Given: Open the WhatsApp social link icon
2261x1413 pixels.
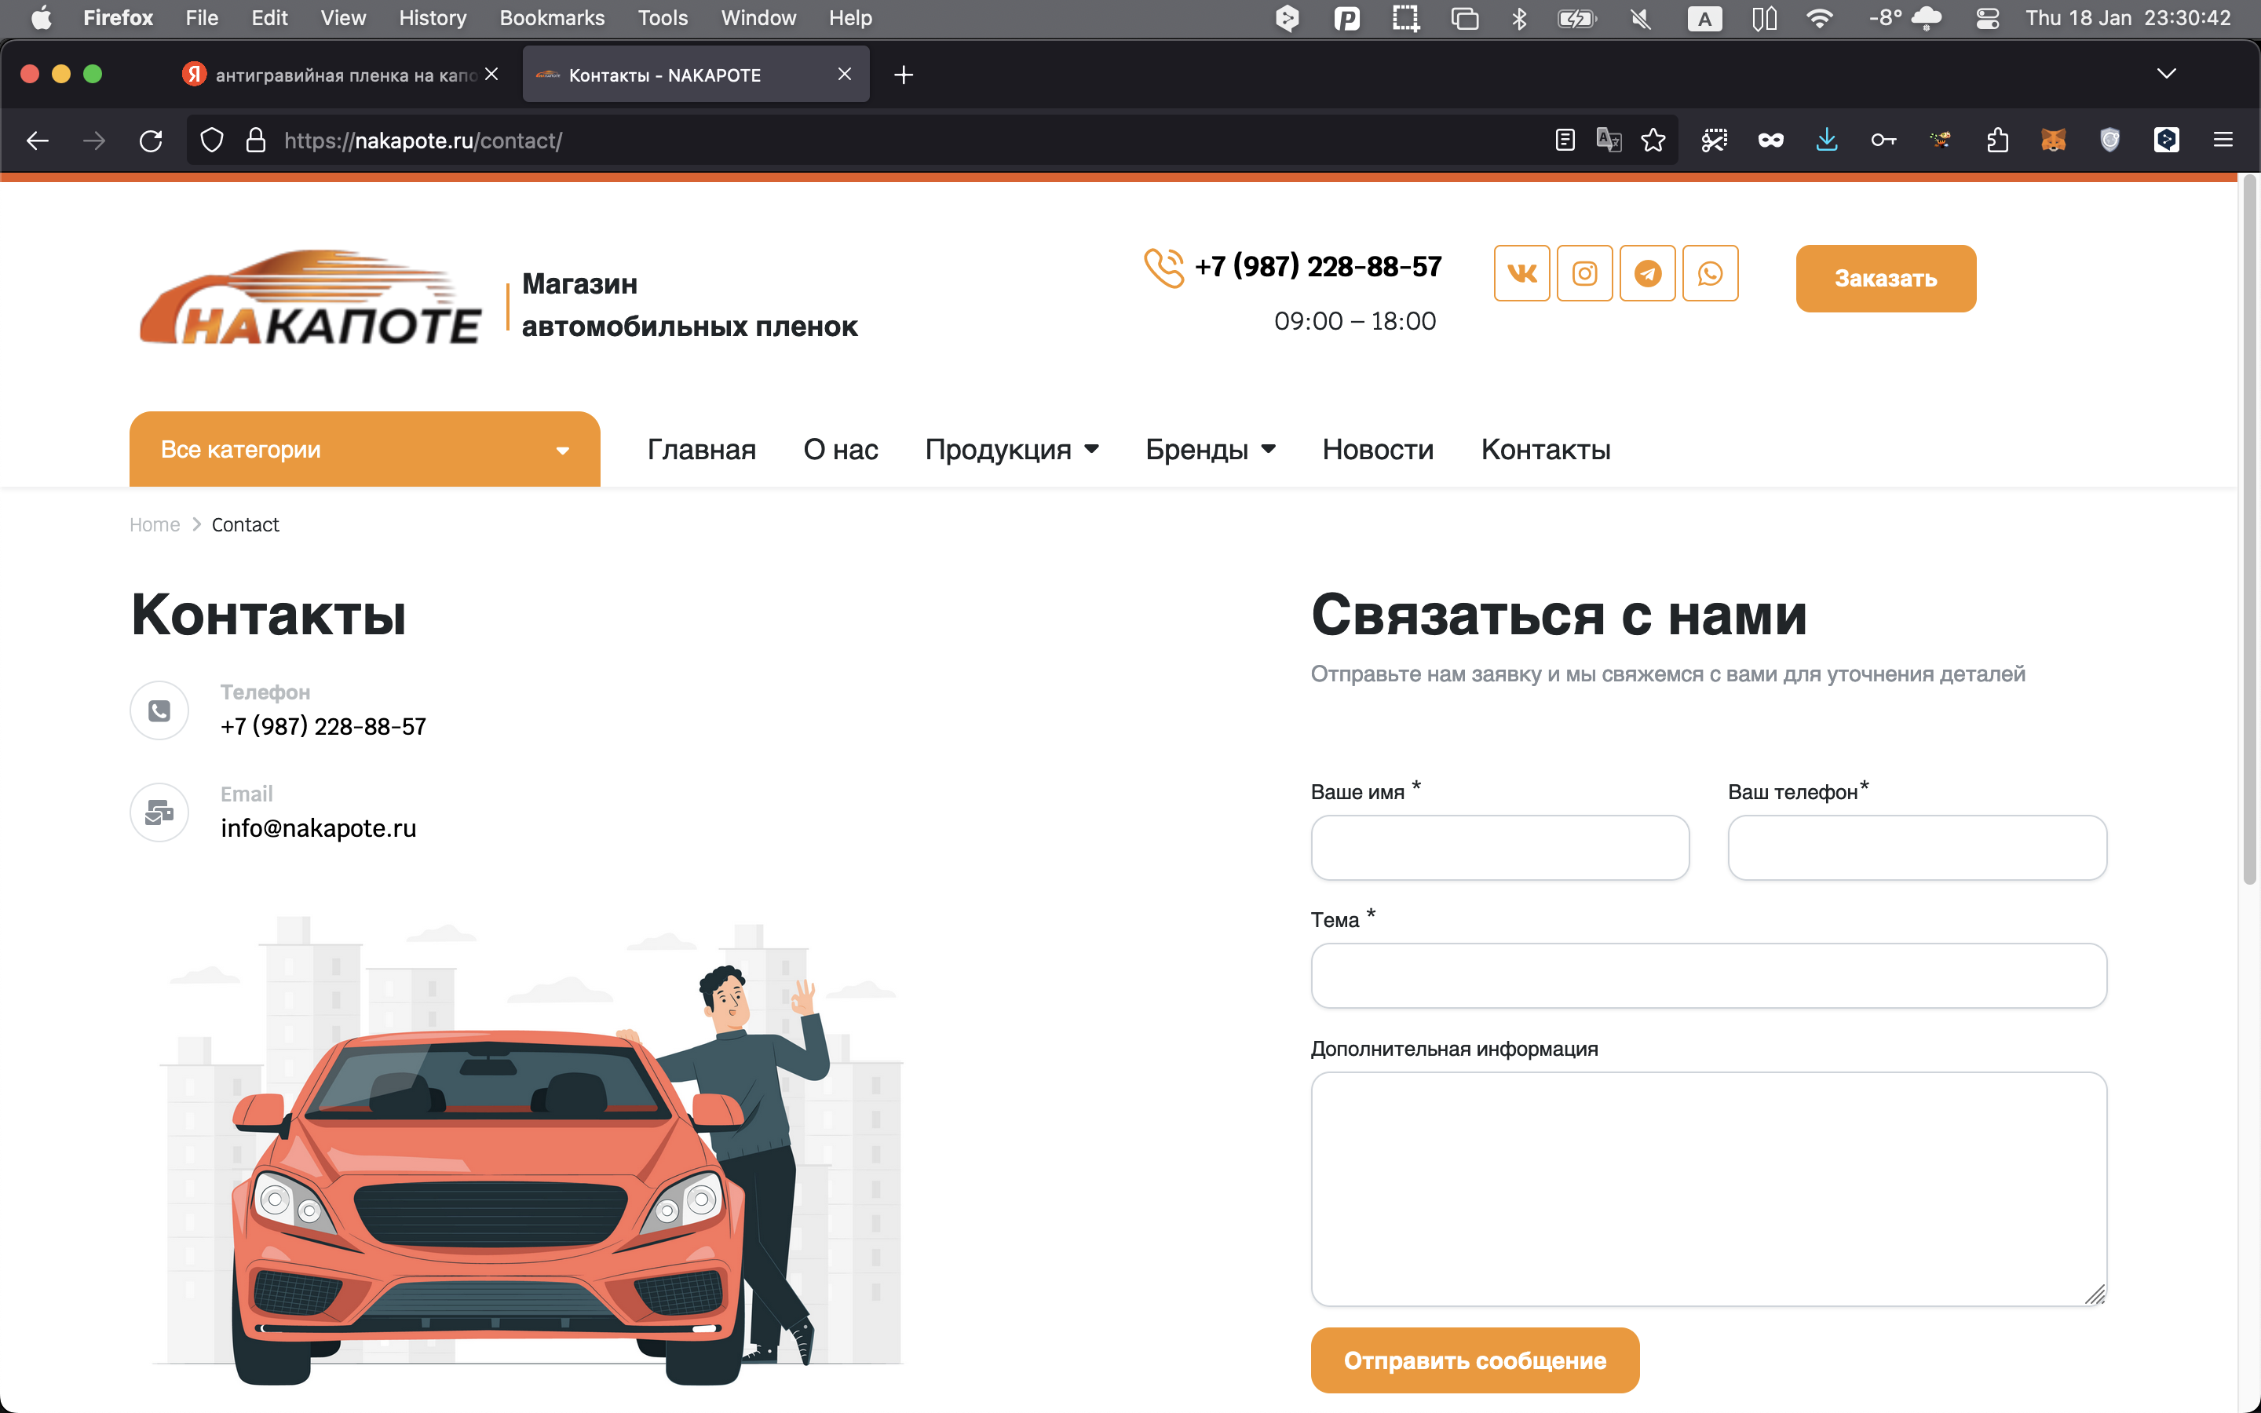Looking at the screenshot, I should point(1710,273).
